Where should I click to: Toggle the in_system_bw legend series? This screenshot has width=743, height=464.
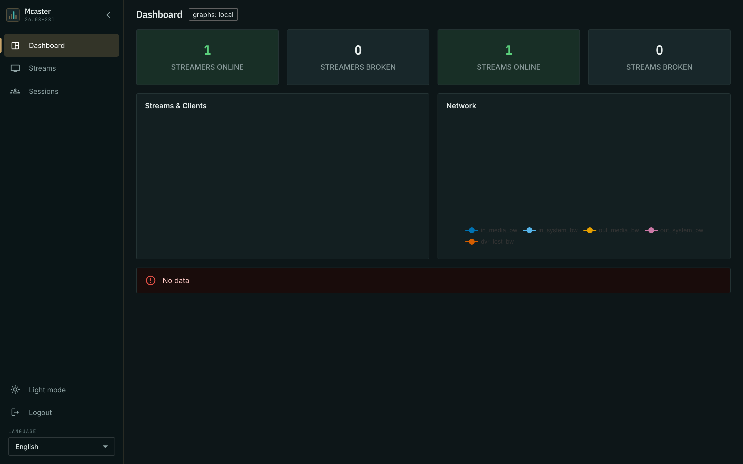click(550, 230)
